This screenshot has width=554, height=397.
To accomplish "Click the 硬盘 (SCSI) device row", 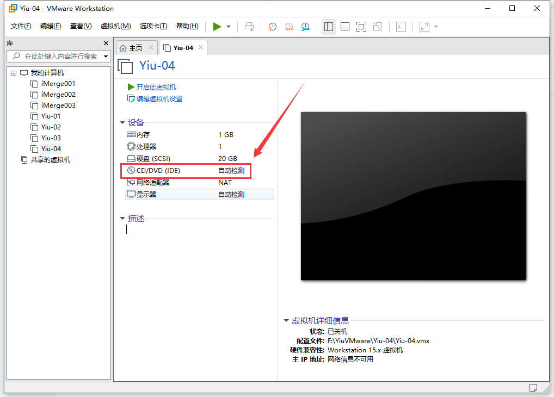I will (x=200, y=159).
